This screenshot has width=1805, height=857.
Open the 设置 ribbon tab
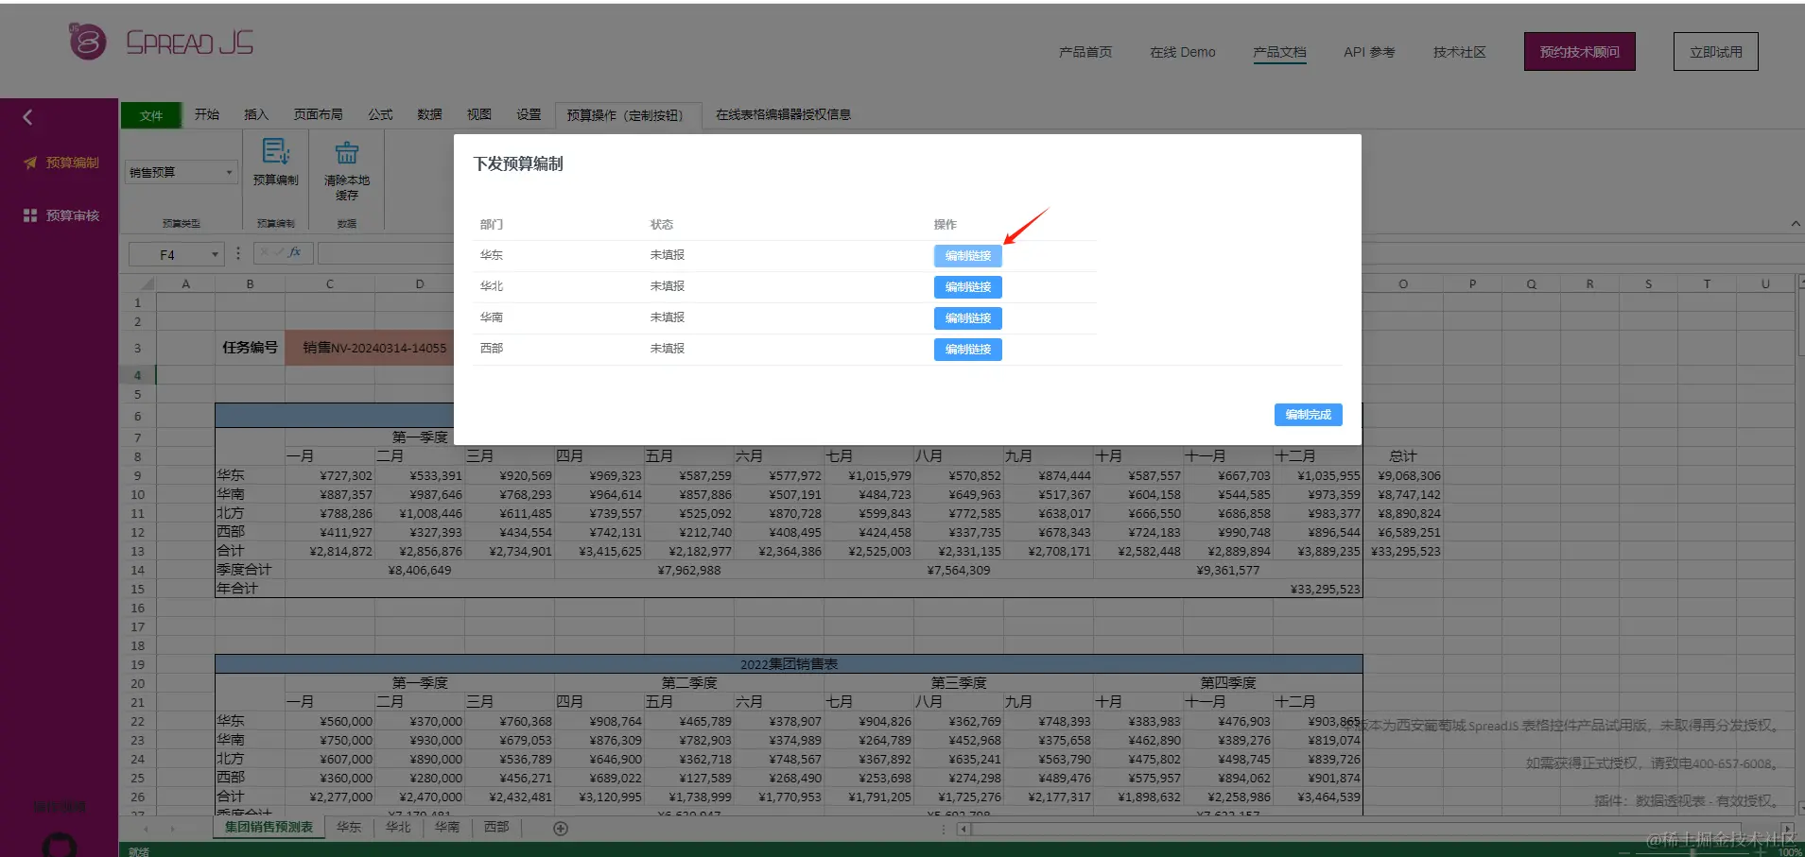(x=529, y=114)
